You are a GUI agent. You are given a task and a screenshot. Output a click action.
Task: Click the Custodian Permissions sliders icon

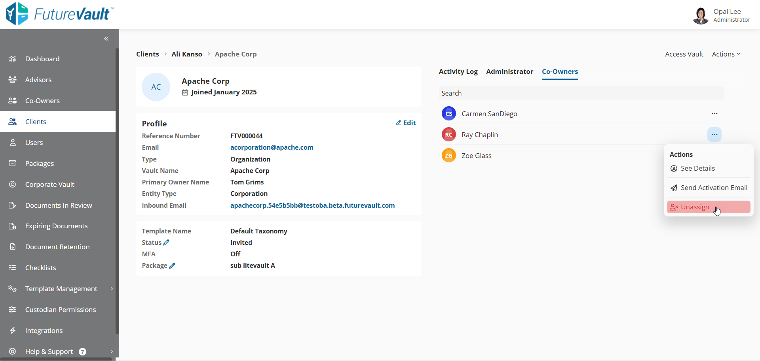pos(13,310)
